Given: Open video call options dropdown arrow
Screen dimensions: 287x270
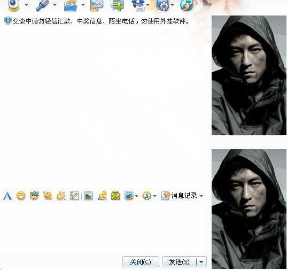Looking at the screenshot, I should [x=27, y=5].
